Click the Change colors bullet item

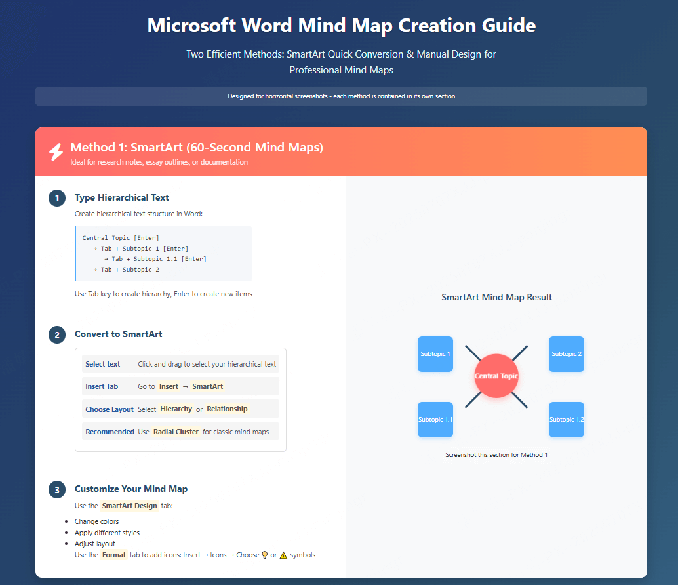click(x=96, y=521)
